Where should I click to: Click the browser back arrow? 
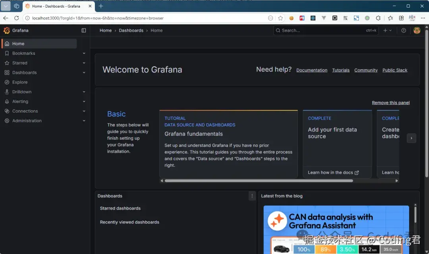(6, 18)
